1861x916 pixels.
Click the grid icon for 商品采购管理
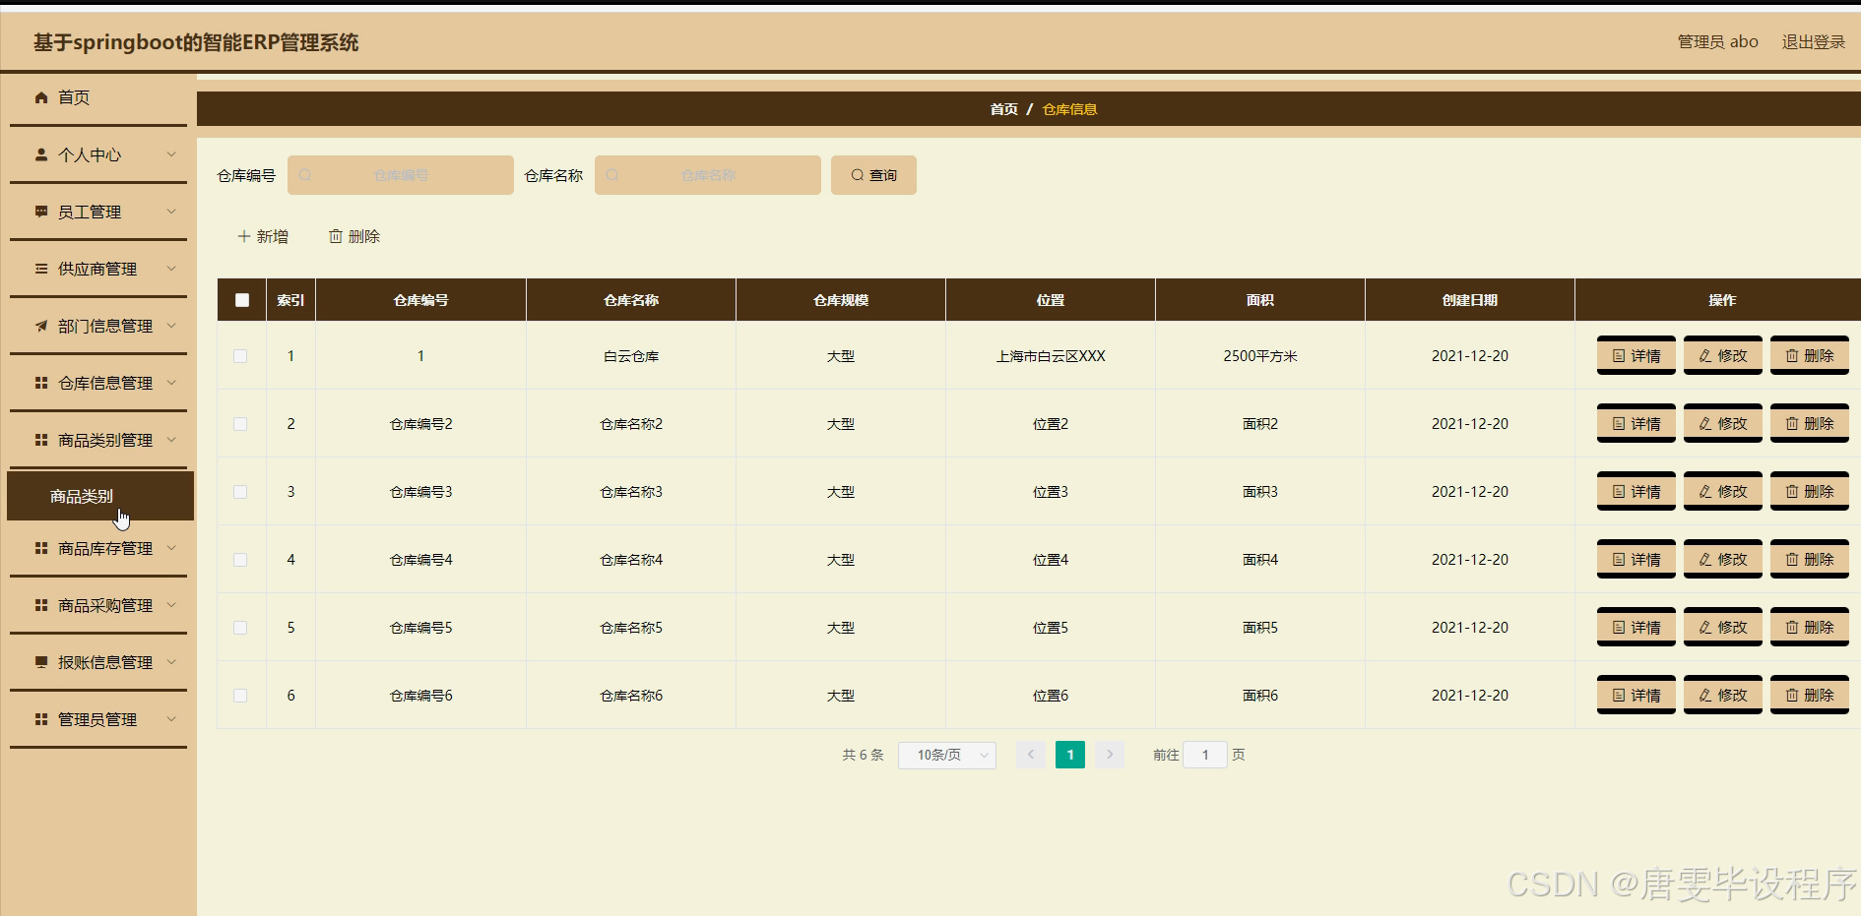click(x=41, y=605)
